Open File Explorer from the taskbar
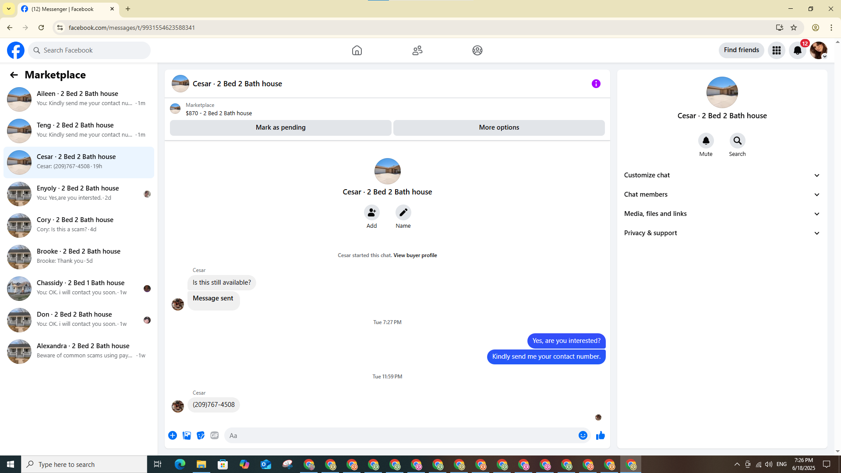The width and height of the screenshot is (841, 473). [201, 464]
